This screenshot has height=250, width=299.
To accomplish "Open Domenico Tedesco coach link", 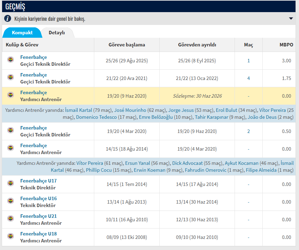I will 96,117.
